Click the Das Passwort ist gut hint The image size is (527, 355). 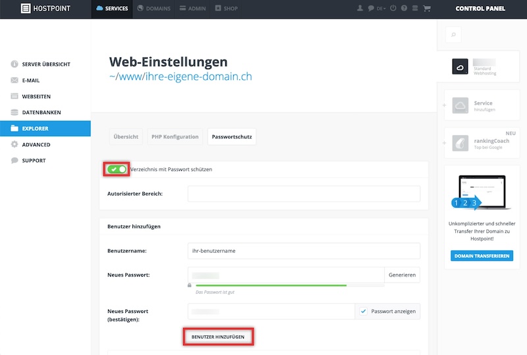point(215,292)
